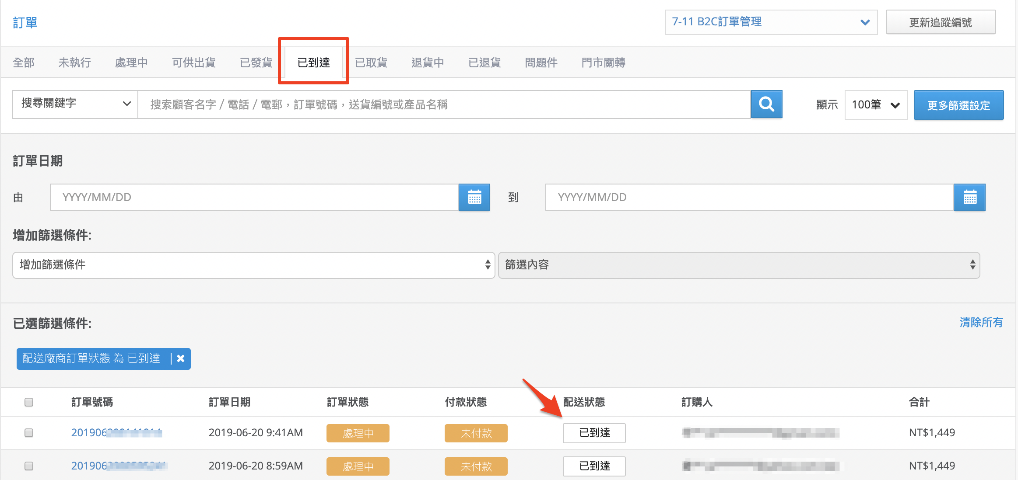The width and height of the screenshot is (1018, 480).
Task: Check the order row dated 2019-06-20 9:41AM
Action: 29,433
